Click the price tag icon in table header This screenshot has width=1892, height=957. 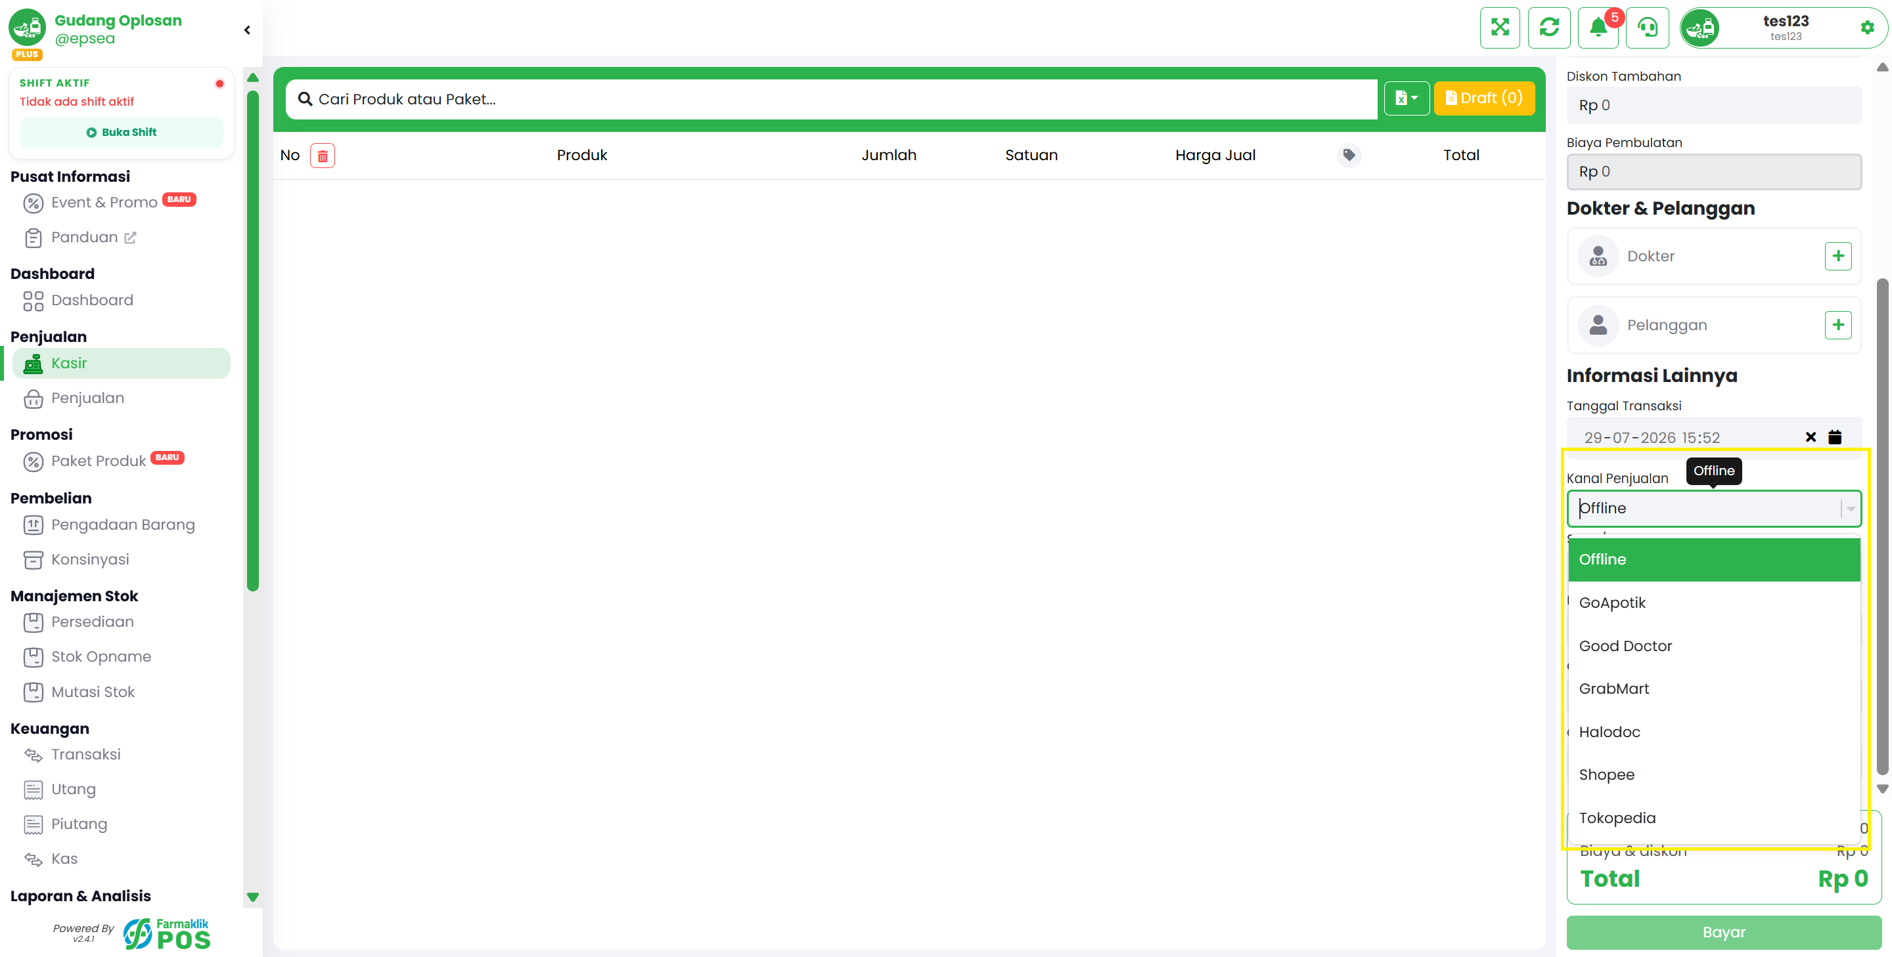pyautogui.click(x=1349, y=155)
